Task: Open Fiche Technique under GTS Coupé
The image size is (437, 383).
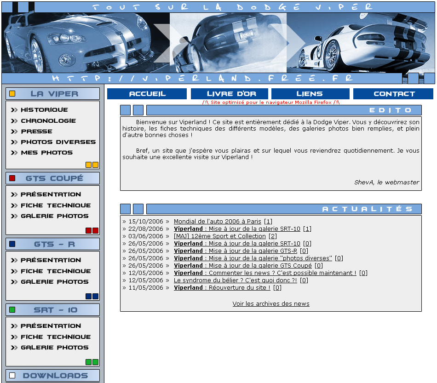Action: (x=56, y=205)
